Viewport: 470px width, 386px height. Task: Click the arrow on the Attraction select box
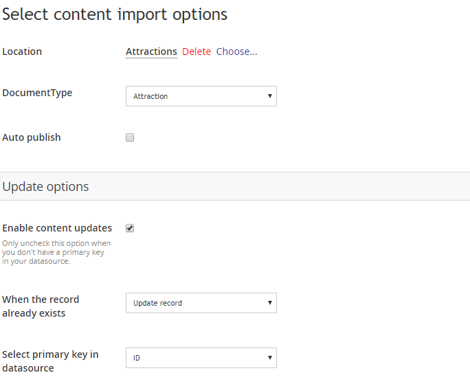click(x=269, y=96)
